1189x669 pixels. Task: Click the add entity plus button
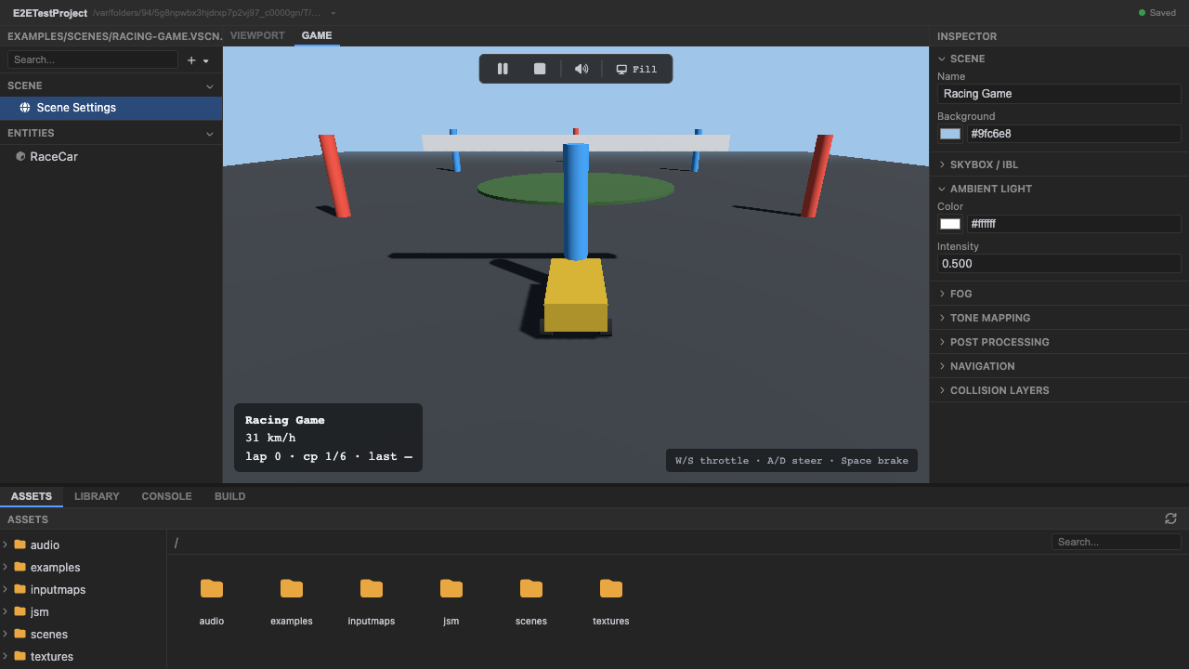coord(191,60)
